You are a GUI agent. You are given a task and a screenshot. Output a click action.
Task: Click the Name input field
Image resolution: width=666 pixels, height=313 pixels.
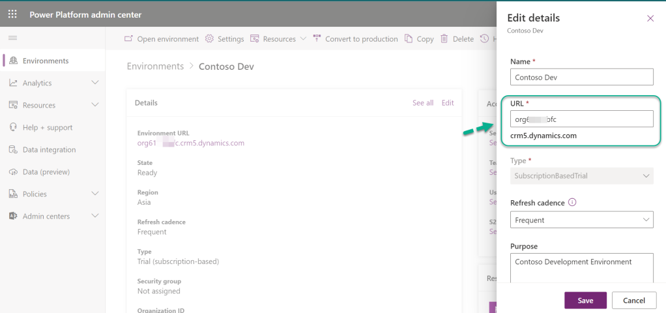point(582,78)
